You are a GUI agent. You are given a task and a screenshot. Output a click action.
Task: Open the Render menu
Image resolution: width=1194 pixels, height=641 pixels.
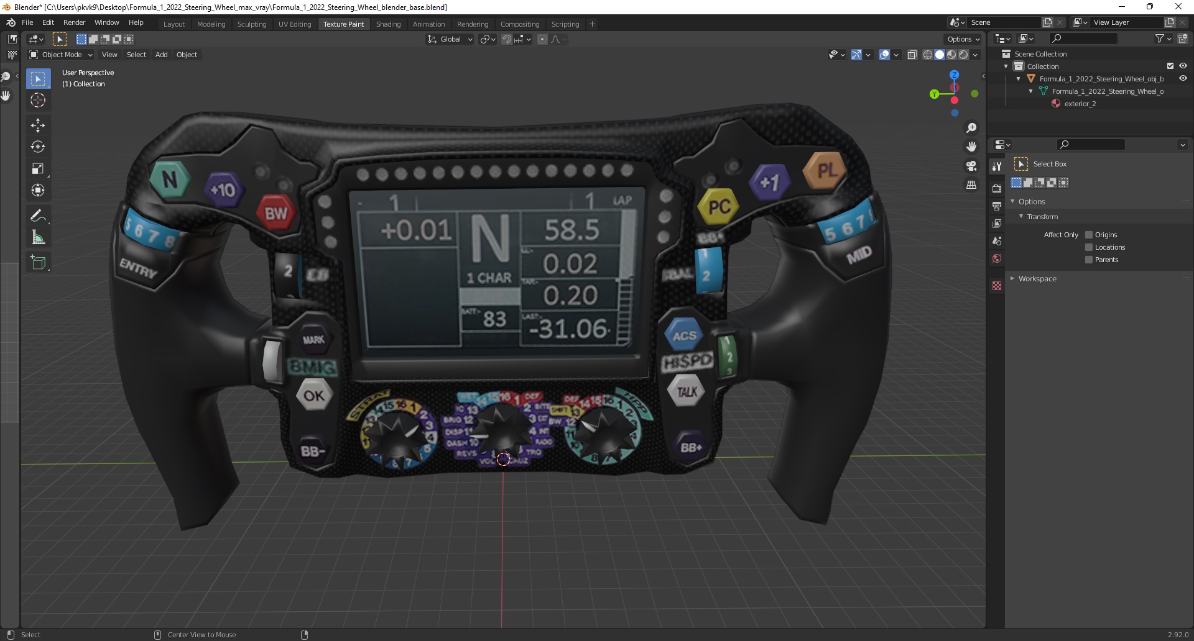click(74, 22)
